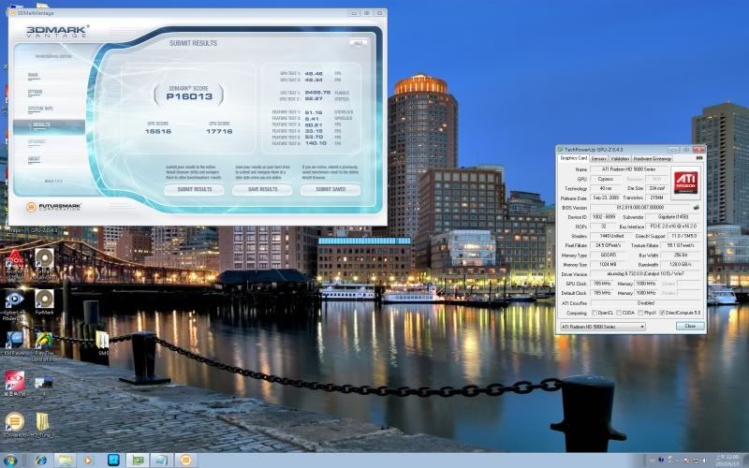Click the Save Results button
The image size is (749, 468).
coord(262,190)
